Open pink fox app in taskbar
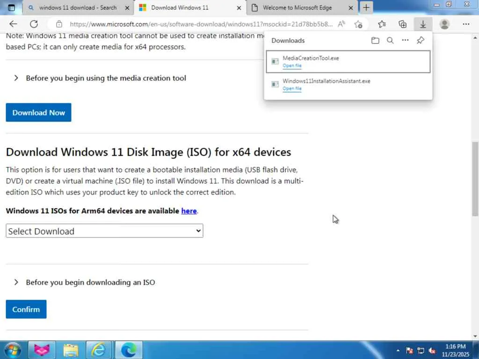 [42, 350]
